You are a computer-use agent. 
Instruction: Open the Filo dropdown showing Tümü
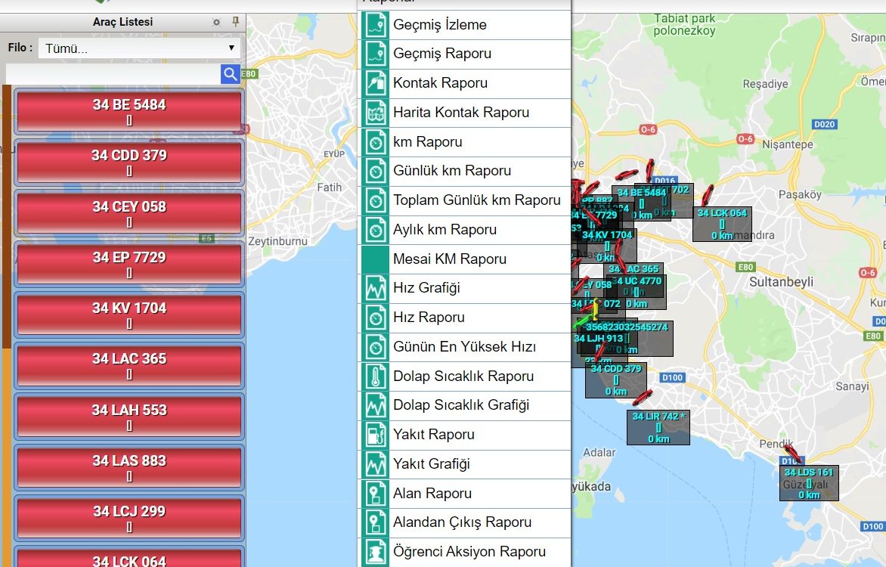pos(139,48)
